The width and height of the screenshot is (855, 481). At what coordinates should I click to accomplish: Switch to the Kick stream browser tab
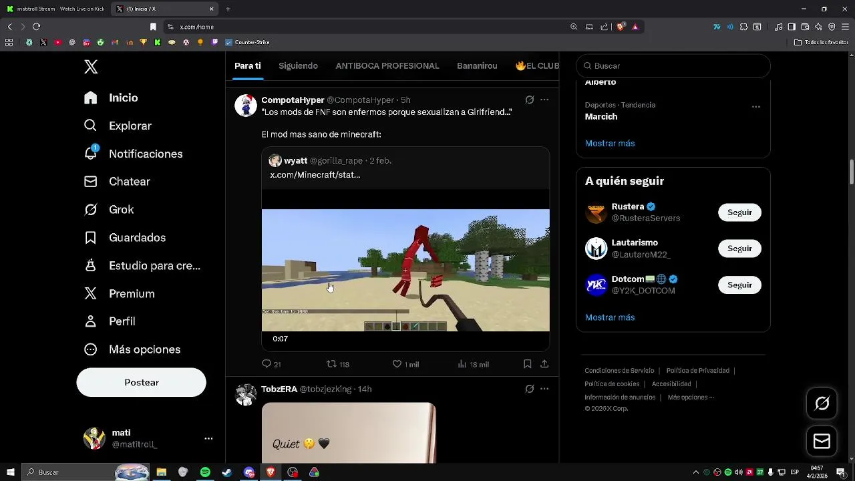click(x=55, y=9)
